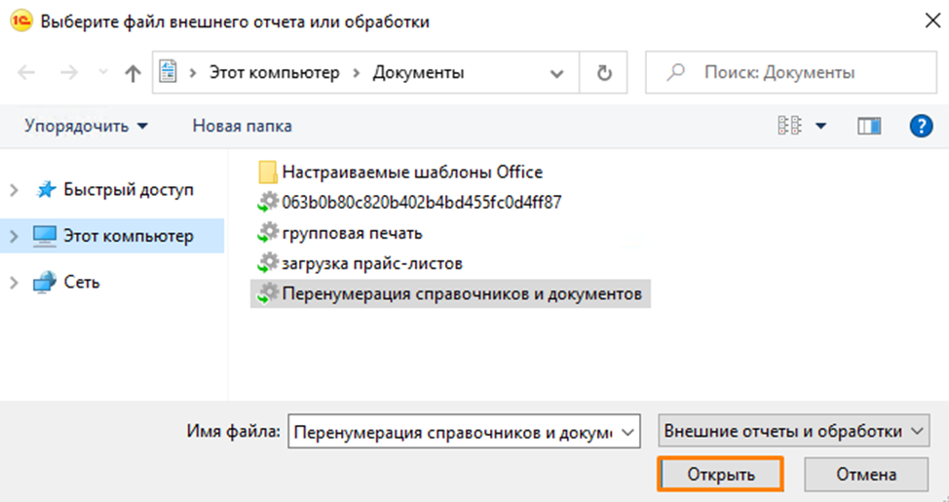The width and height of the screenshot is (949, 502).
Task: Open the Help question mark icon
Action: click(921, 126)
